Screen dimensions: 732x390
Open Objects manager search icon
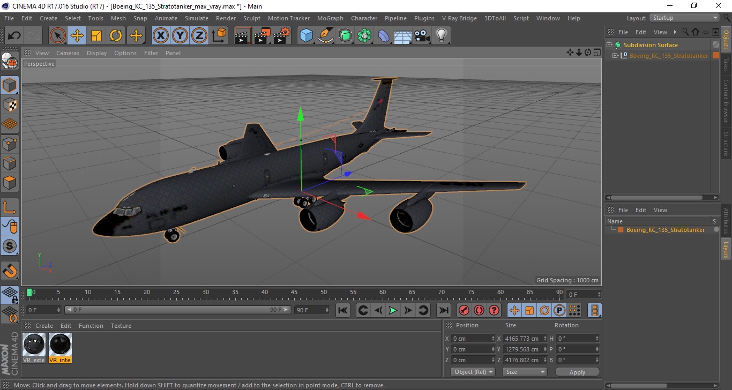pos(685,32)
